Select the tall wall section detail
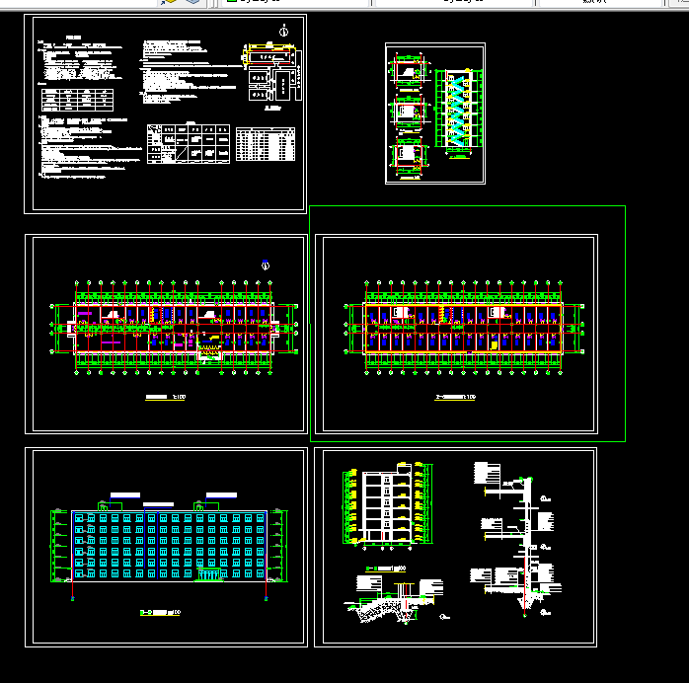 coord(516,540)
